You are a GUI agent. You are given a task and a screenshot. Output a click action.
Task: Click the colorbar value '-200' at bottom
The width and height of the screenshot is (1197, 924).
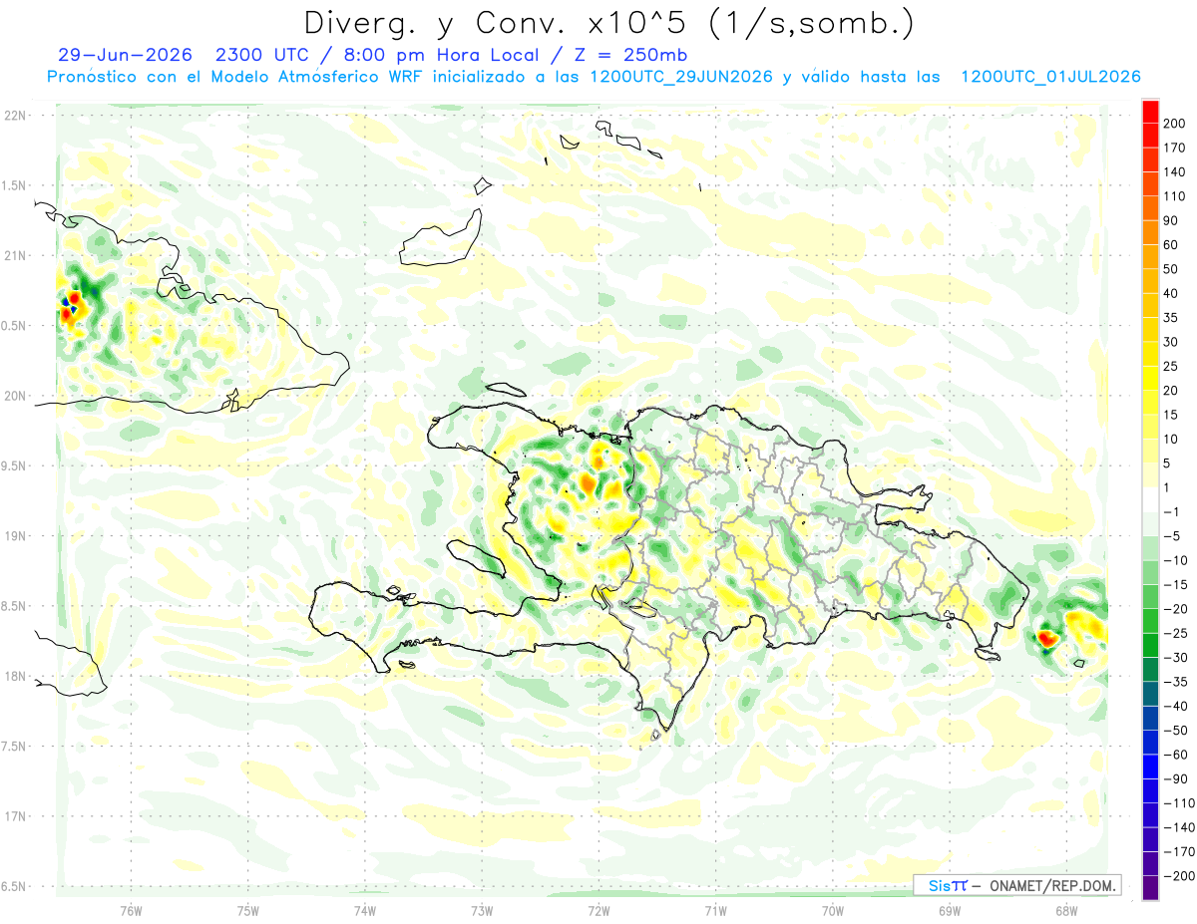[1180, 876]
